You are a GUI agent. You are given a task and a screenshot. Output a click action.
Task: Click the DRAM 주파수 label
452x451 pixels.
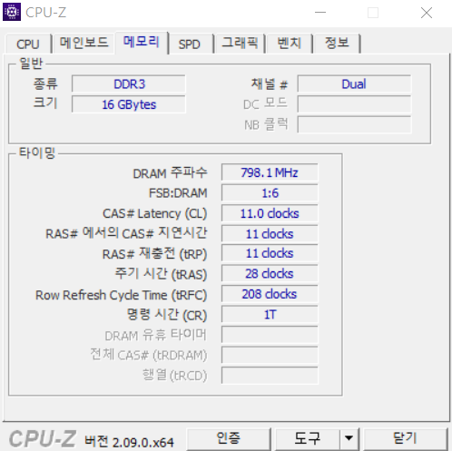click(x=170, y=172)
